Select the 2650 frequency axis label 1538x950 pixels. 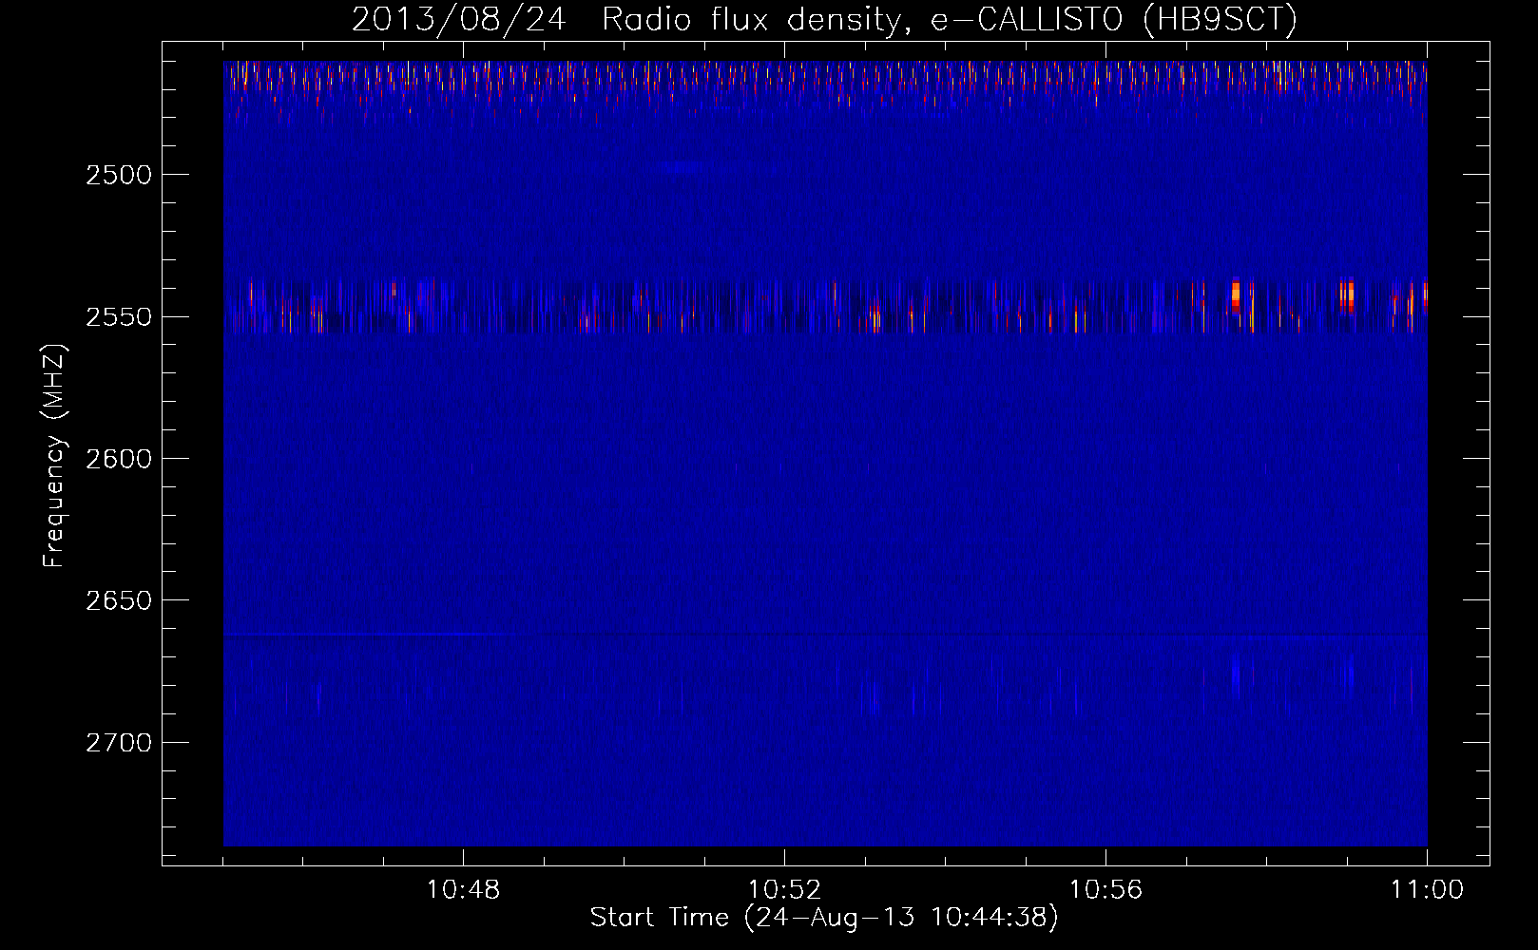click(x=118, y=599)
